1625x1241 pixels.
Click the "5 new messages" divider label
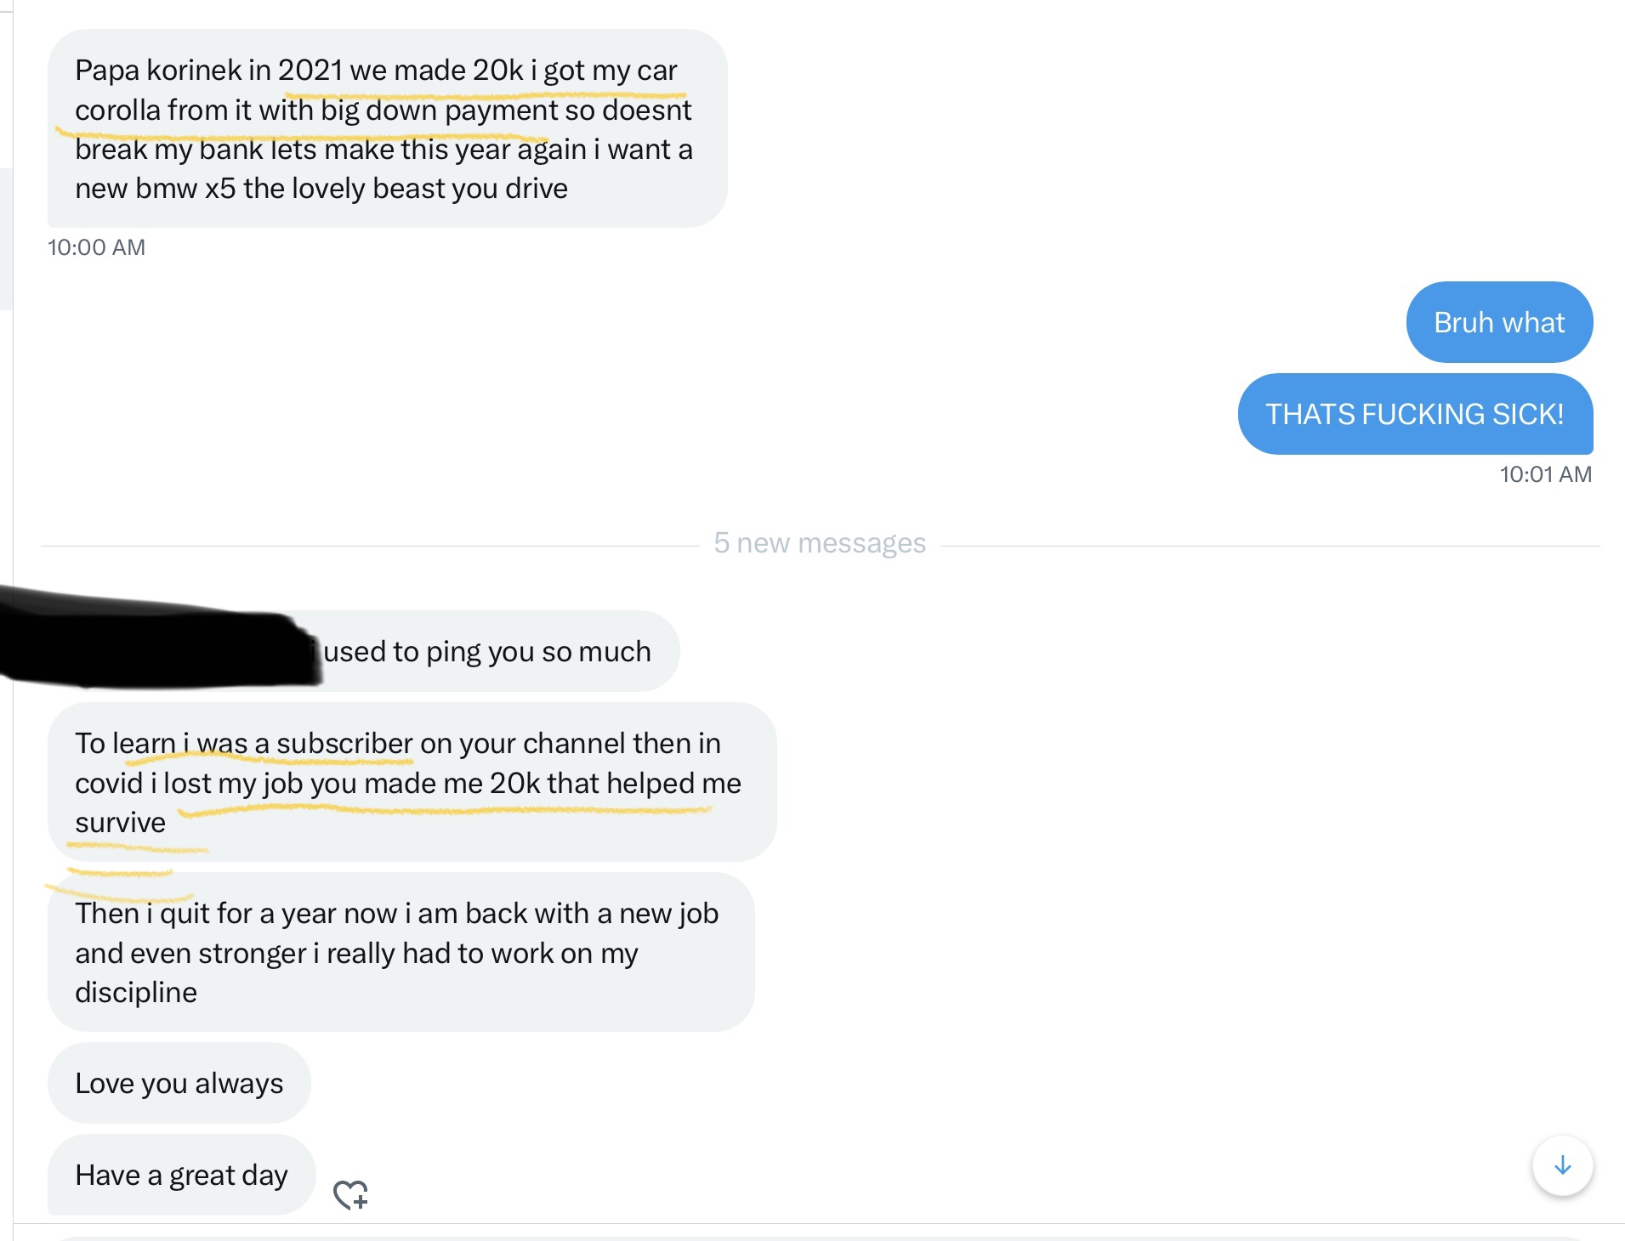[819, 543]
